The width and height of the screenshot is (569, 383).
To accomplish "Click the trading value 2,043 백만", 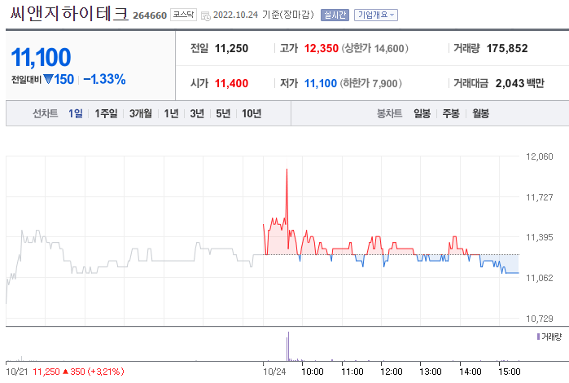I will (x=519, y=84).
